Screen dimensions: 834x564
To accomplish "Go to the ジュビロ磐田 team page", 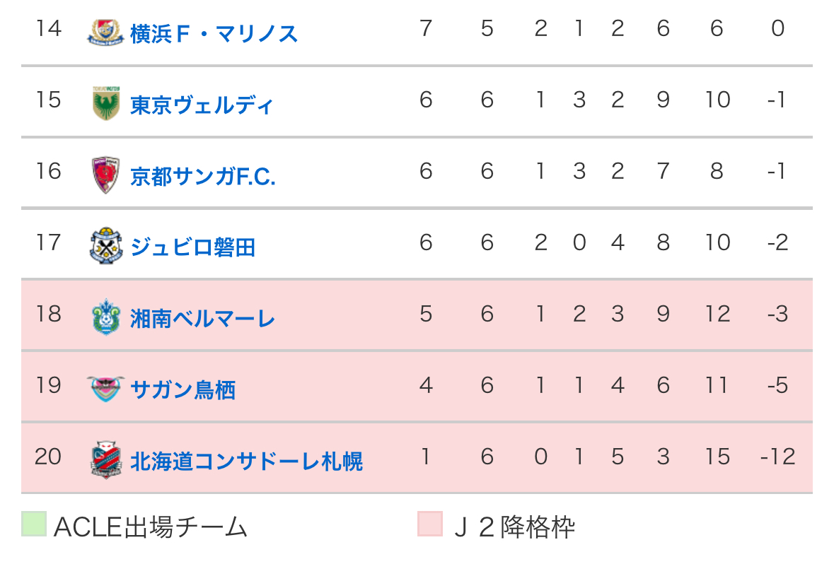I will click(x=192, y=247).
